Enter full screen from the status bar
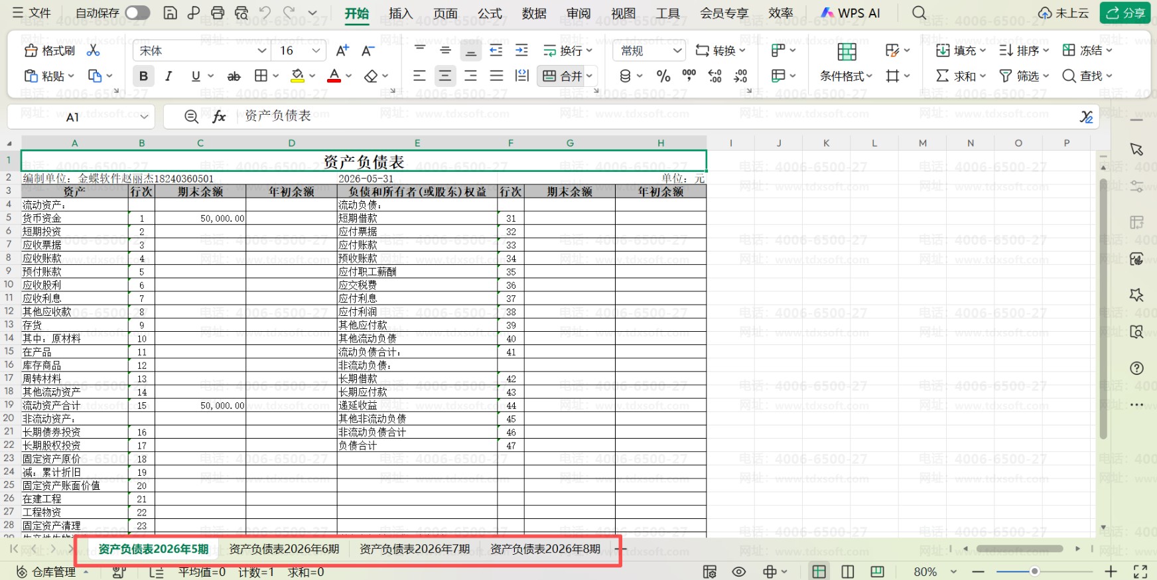 (x=1140, y=571)
